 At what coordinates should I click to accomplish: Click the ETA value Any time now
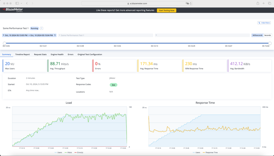pyautogui.click(x=32, y=91)
